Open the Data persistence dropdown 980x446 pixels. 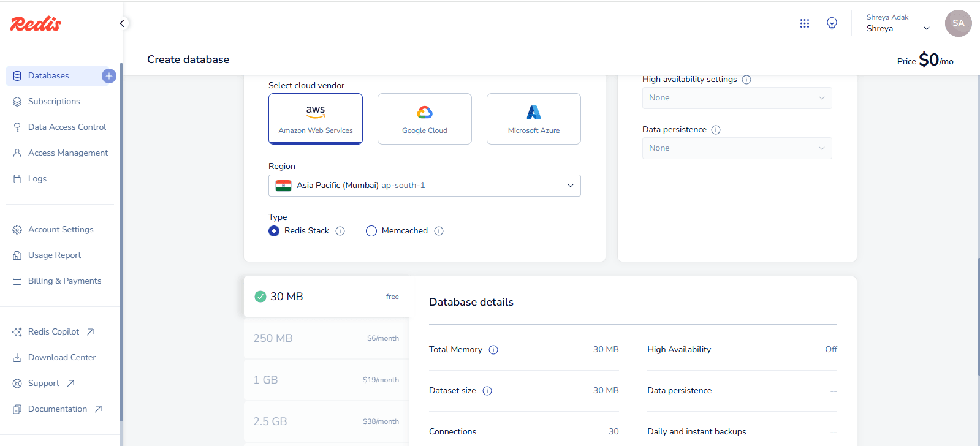[x=737, y=148]
